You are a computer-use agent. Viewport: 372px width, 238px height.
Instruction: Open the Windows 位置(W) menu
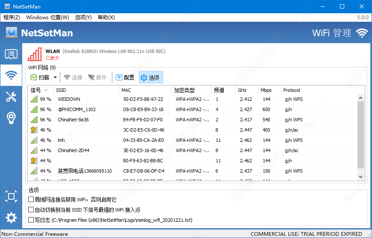click(48, 18)
